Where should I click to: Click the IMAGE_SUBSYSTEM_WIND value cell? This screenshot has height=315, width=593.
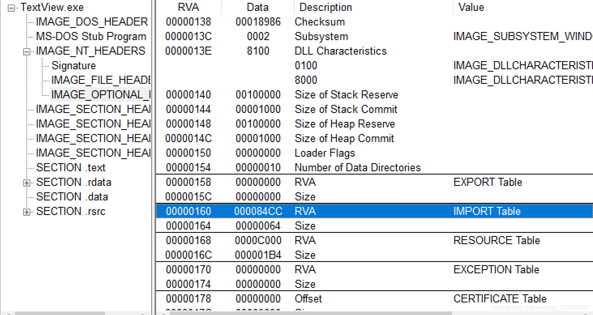coord(523,36)
